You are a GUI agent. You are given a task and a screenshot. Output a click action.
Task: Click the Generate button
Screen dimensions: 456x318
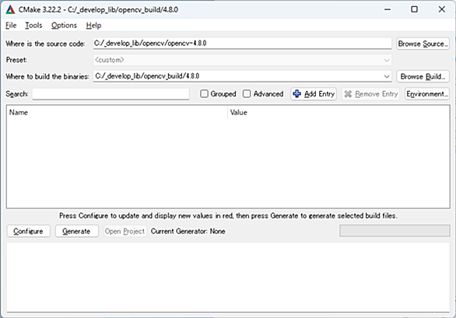(x=76, y=231)
